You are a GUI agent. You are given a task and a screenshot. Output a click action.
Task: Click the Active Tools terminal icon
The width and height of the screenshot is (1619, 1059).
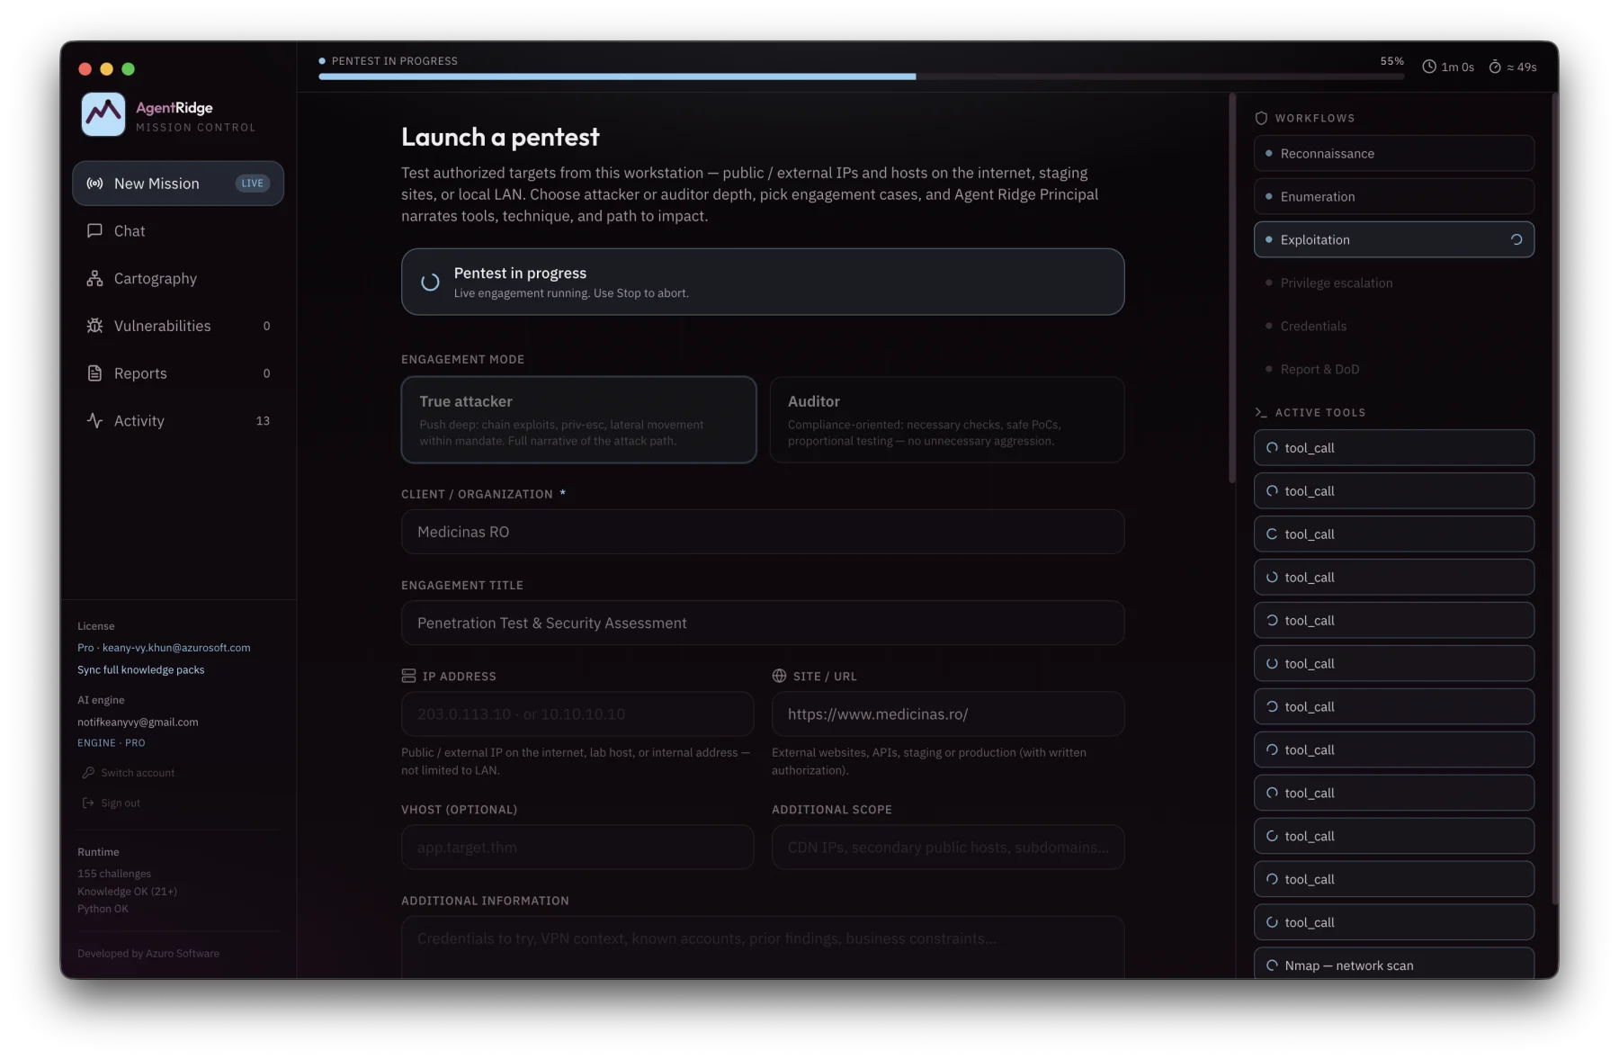1261,412
